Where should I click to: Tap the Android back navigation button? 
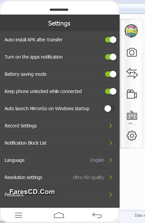(97, 215)
